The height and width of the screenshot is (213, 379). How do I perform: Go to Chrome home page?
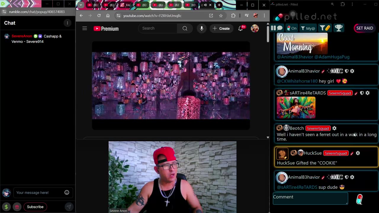108,16
